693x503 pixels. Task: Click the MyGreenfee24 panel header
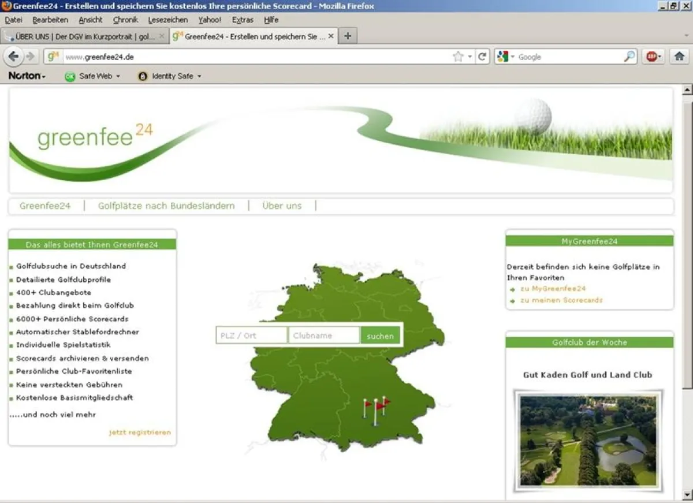590,241
